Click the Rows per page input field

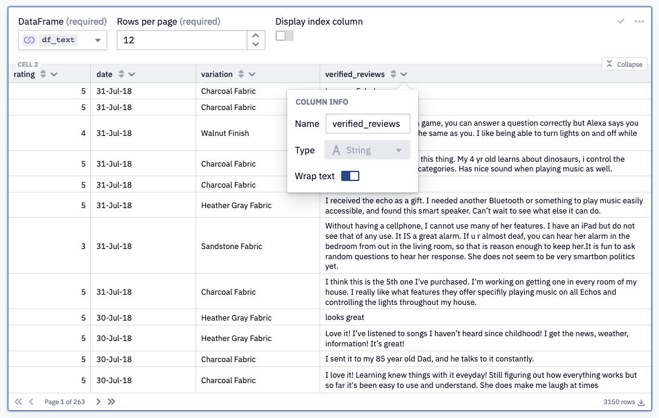[x=182, y=40]
